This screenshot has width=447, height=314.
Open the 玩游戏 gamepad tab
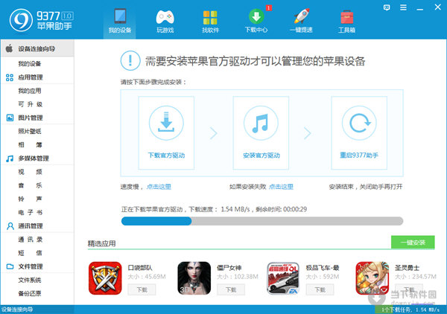pos(165,21)
